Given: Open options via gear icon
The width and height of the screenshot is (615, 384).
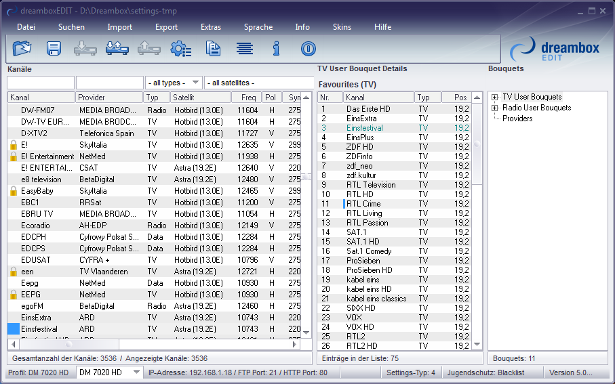Looking at the screenshot, I should coord(181,49).
